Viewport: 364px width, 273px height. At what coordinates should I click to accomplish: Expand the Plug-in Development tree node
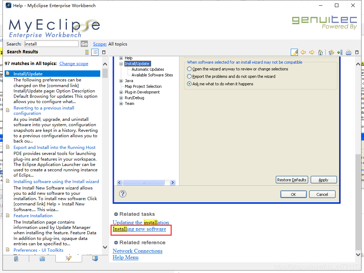click(x=121, y=92)
